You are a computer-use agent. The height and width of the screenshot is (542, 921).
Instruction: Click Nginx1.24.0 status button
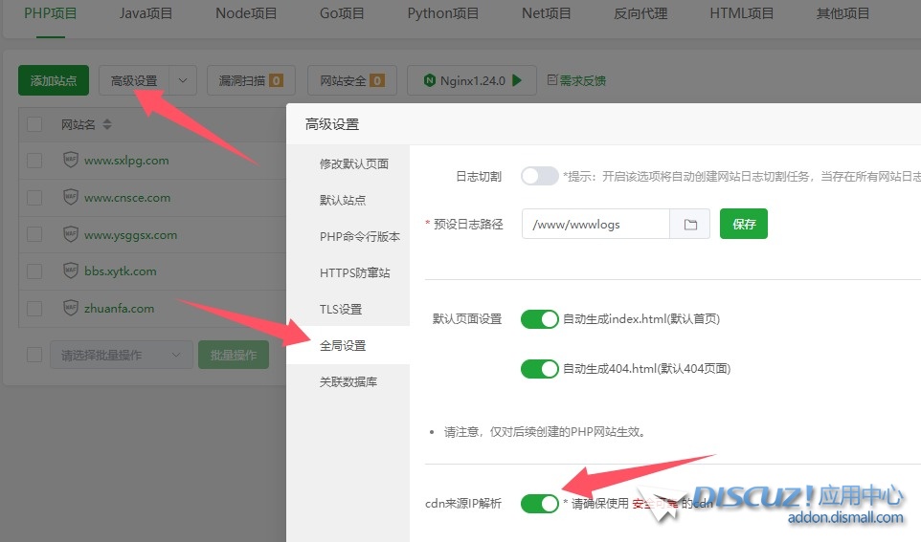[471, 81]
